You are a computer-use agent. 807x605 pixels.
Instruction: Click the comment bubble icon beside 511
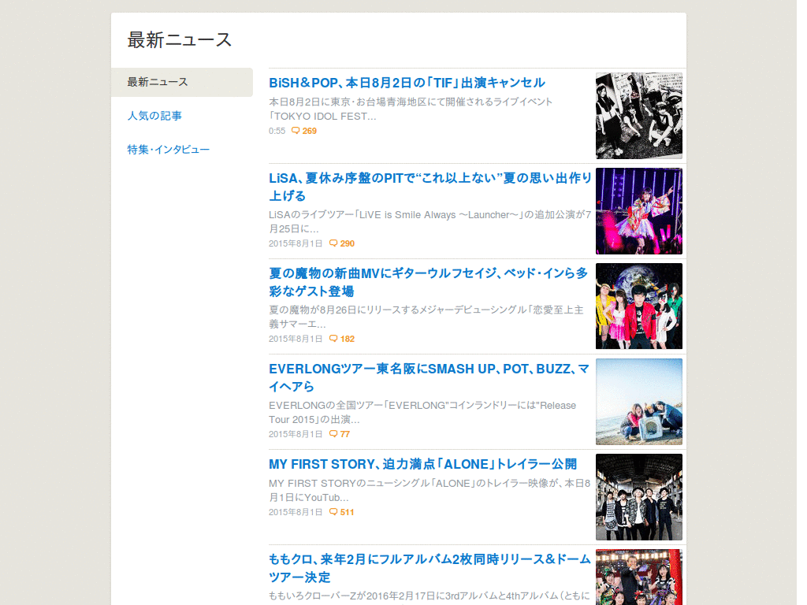pos(333,512)
